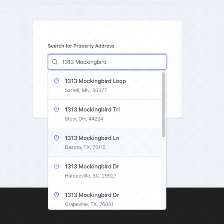Click pin icon beside 1313 Mockingbird Loop
224x224 pixels.
(57, 81)
